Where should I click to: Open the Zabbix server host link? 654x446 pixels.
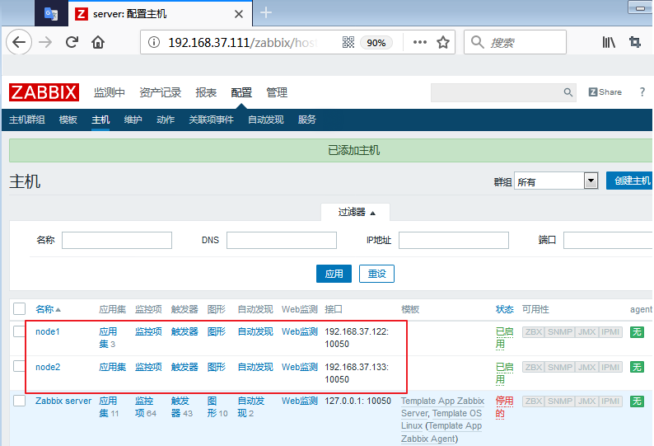[63, 401]
